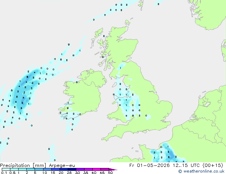Select the 5–10 mm legend color swatch

click(39, 169)
